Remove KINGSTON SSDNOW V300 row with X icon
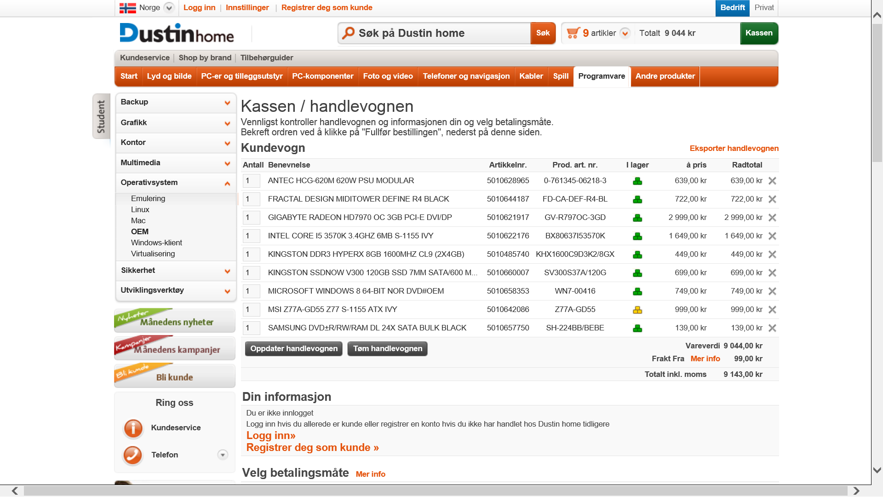The height and width of the screenshot is (497, 883). pos(772,273)
